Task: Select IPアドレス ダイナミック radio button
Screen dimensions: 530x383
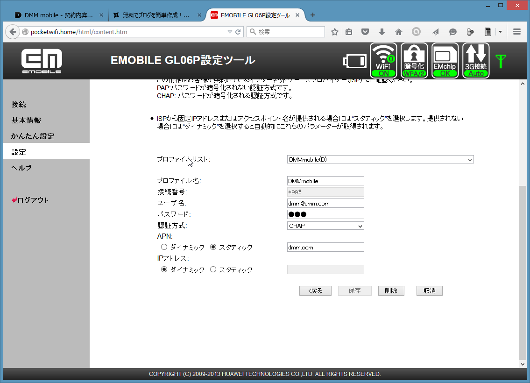Action: click(164, 270)
